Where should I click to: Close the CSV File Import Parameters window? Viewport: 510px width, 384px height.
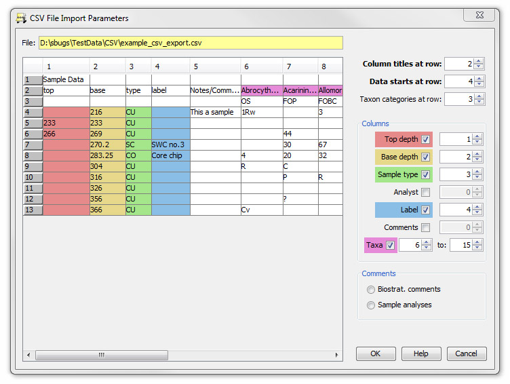479,15
